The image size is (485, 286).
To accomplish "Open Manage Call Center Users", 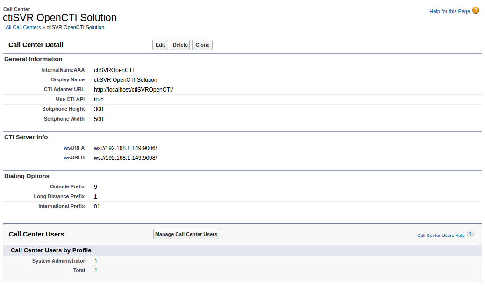I will coord(186,234).
